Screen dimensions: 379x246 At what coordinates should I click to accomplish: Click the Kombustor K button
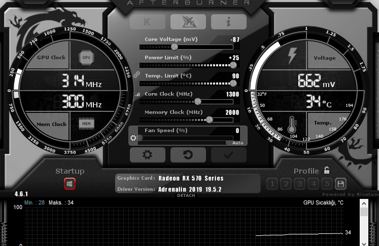click(148, 22)
